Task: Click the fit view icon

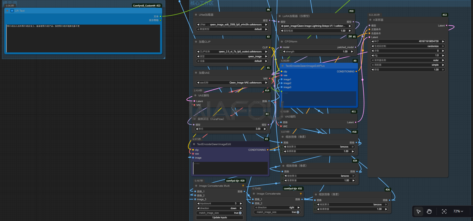Action: (444, 211)
